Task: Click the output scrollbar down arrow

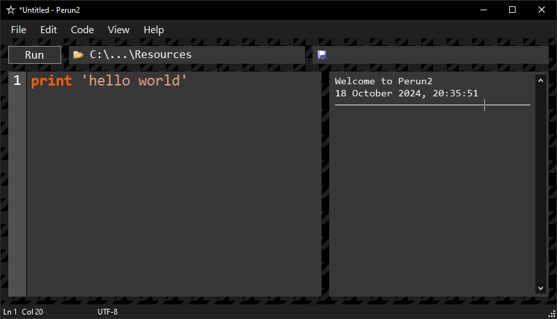Action: click(x=540, y=288)
